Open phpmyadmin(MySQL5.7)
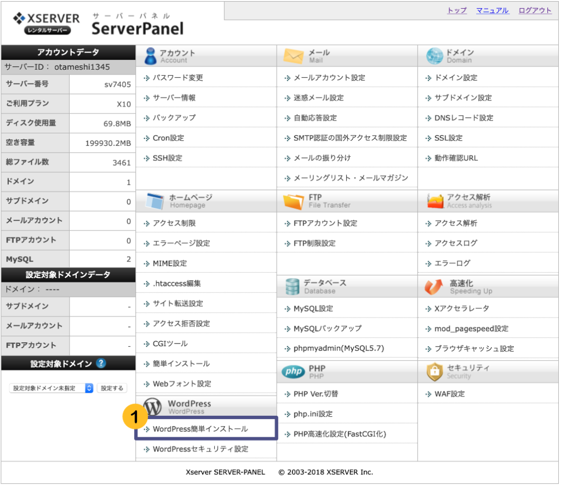The image size is (561, 486). point(339,348)
